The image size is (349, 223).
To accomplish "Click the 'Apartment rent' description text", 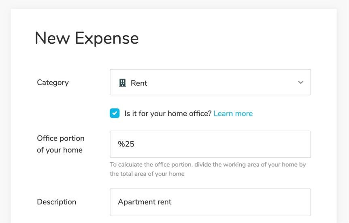I will 145,202.
